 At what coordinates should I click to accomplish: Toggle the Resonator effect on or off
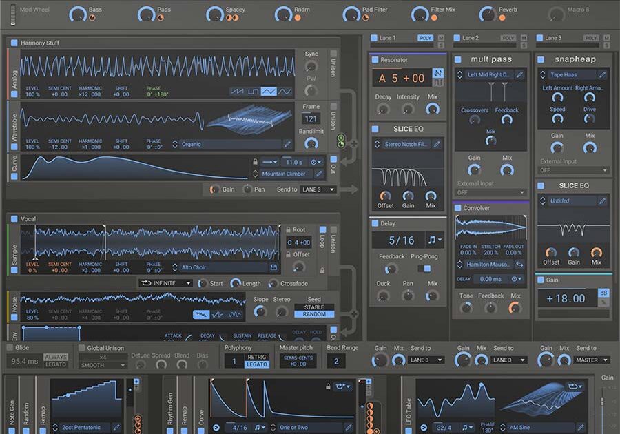pos(375,60)
